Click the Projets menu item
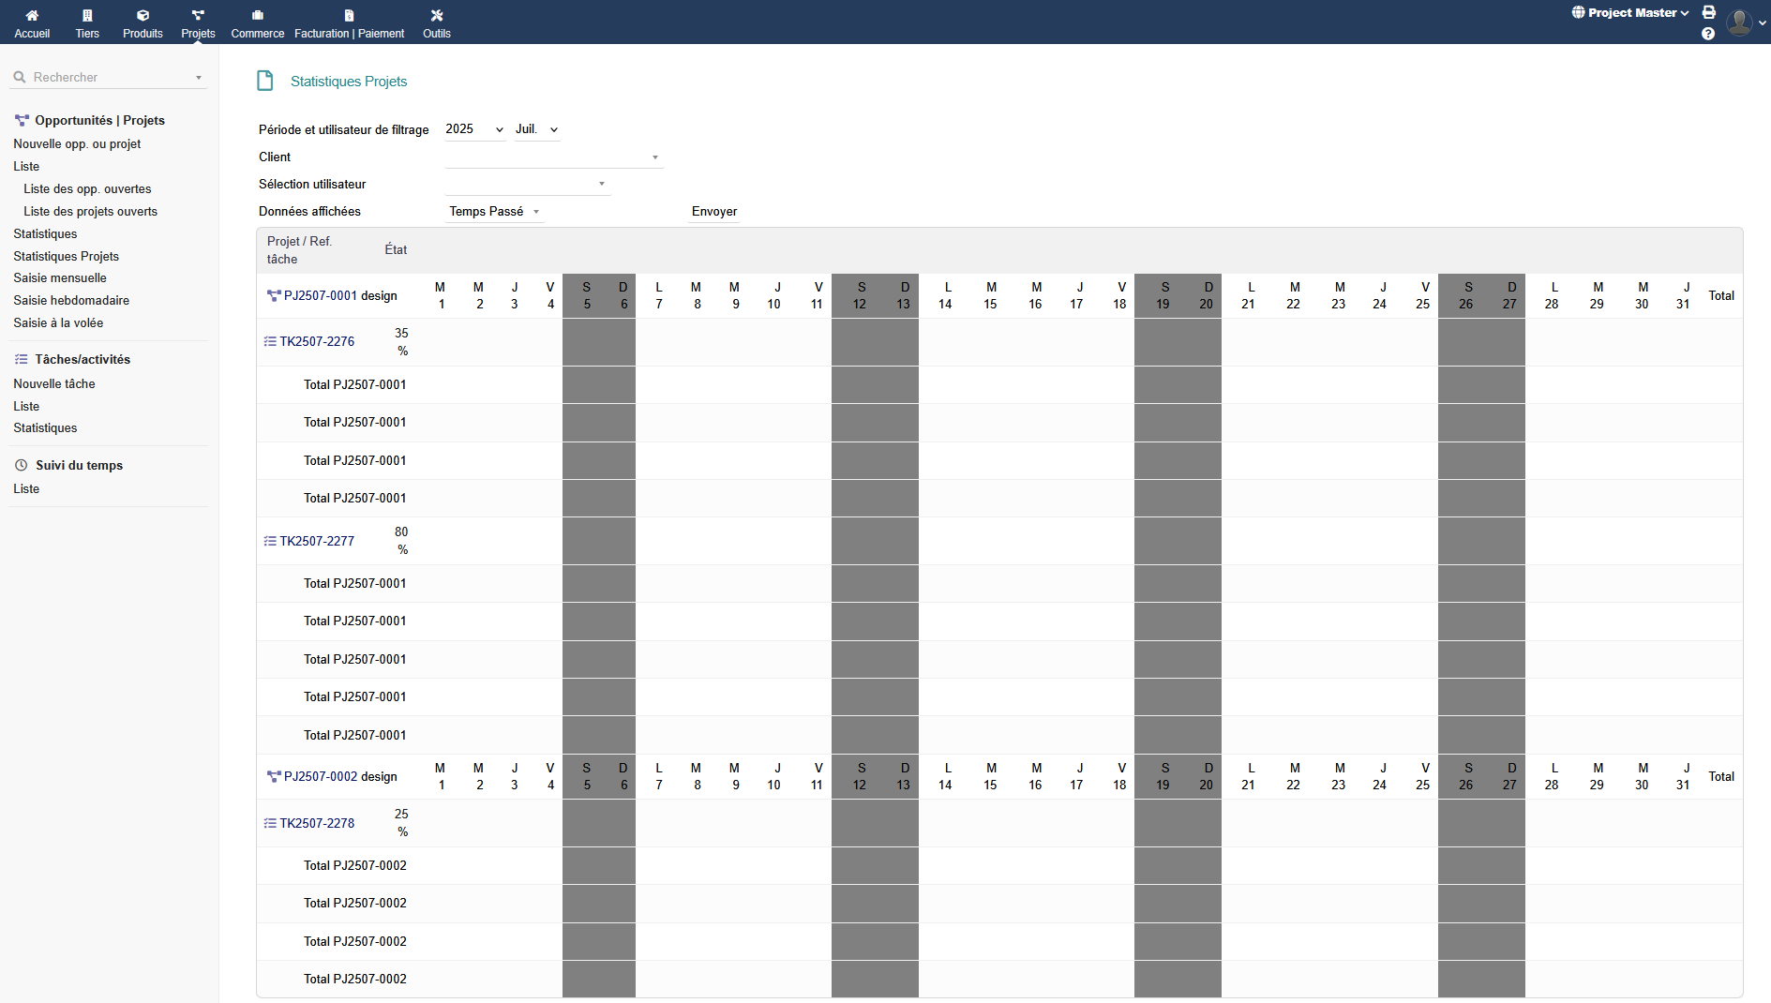The image size is (1771, 1003). (198, 23)
